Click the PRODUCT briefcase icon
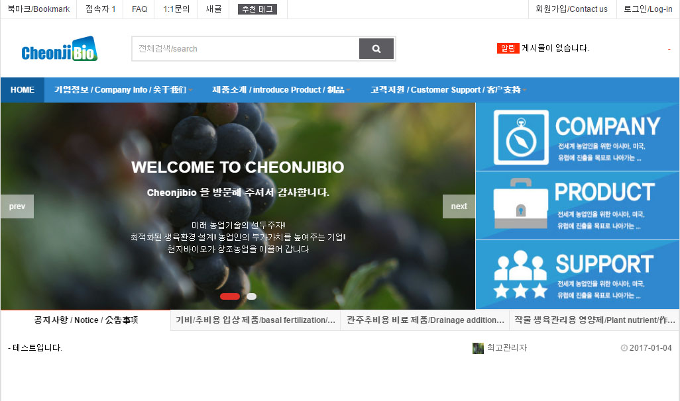The height and width of the screenshot is (401, 680). (x=521, y=204)
